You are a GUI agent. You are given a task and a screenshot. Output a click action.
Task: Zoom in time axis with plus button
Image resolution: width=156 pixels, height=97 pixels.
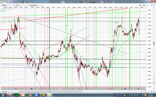click(152, 91)
